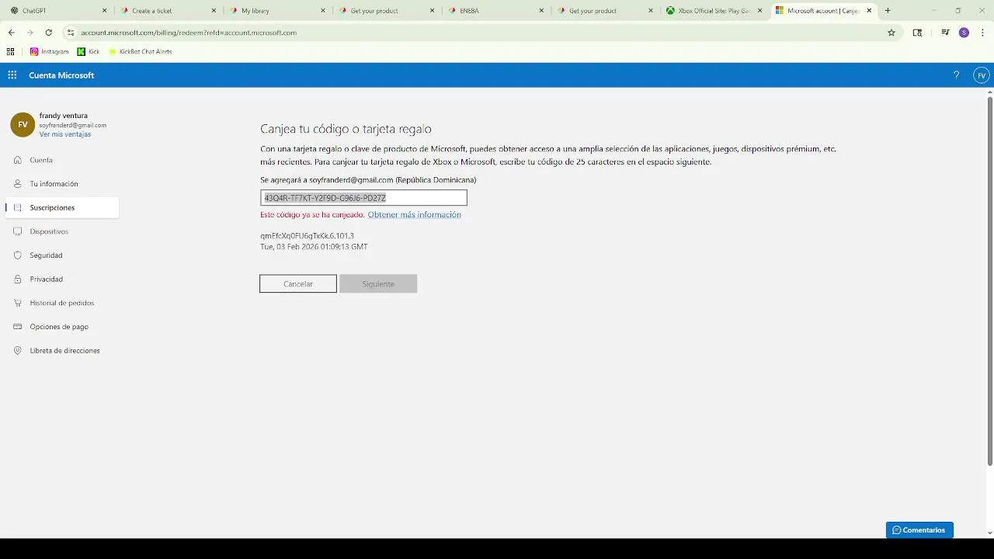This screenshot has width=994, height=559.
Task: Switch to the ENEBA tab
Action: [x=496, y=11]
